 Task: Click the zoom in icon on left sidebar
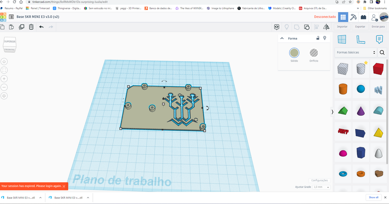pos(4,78)
